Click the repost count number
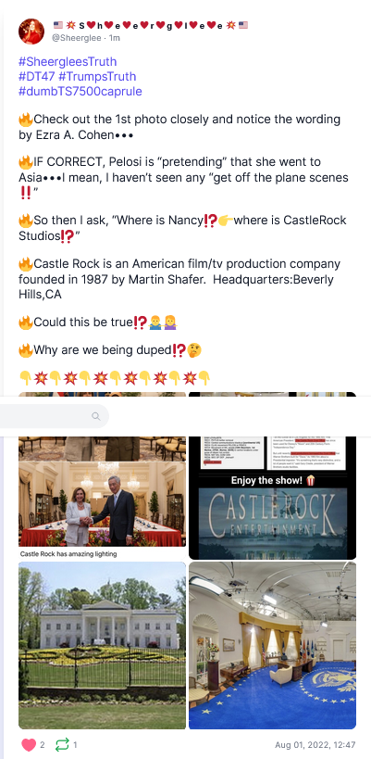The height and width of the screenshot is (759, 371). tap(75, 744)
